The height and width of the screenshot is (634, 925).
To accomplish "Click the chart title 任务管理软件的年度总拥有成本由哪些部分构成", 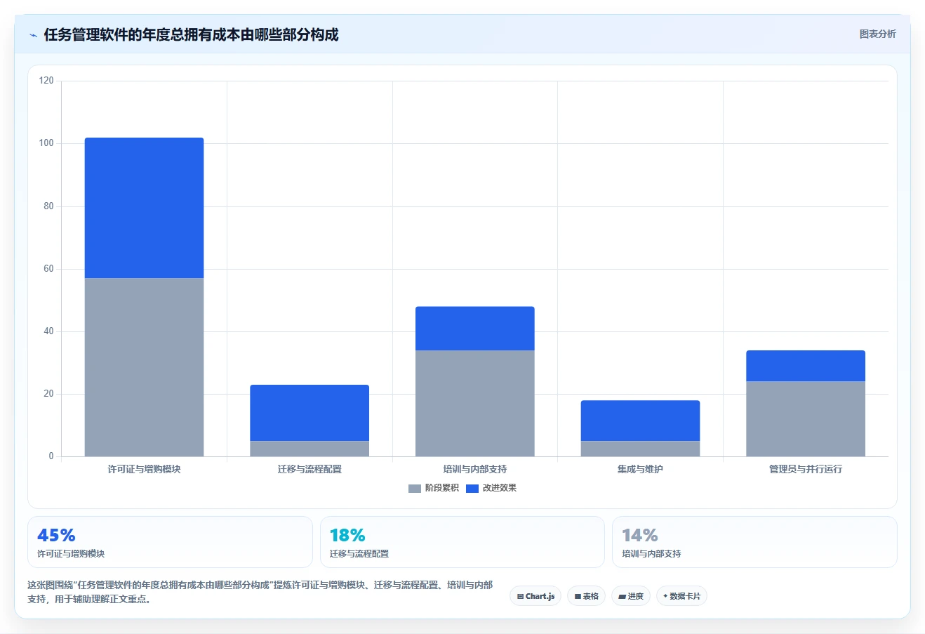I will [x=191, y=34].
